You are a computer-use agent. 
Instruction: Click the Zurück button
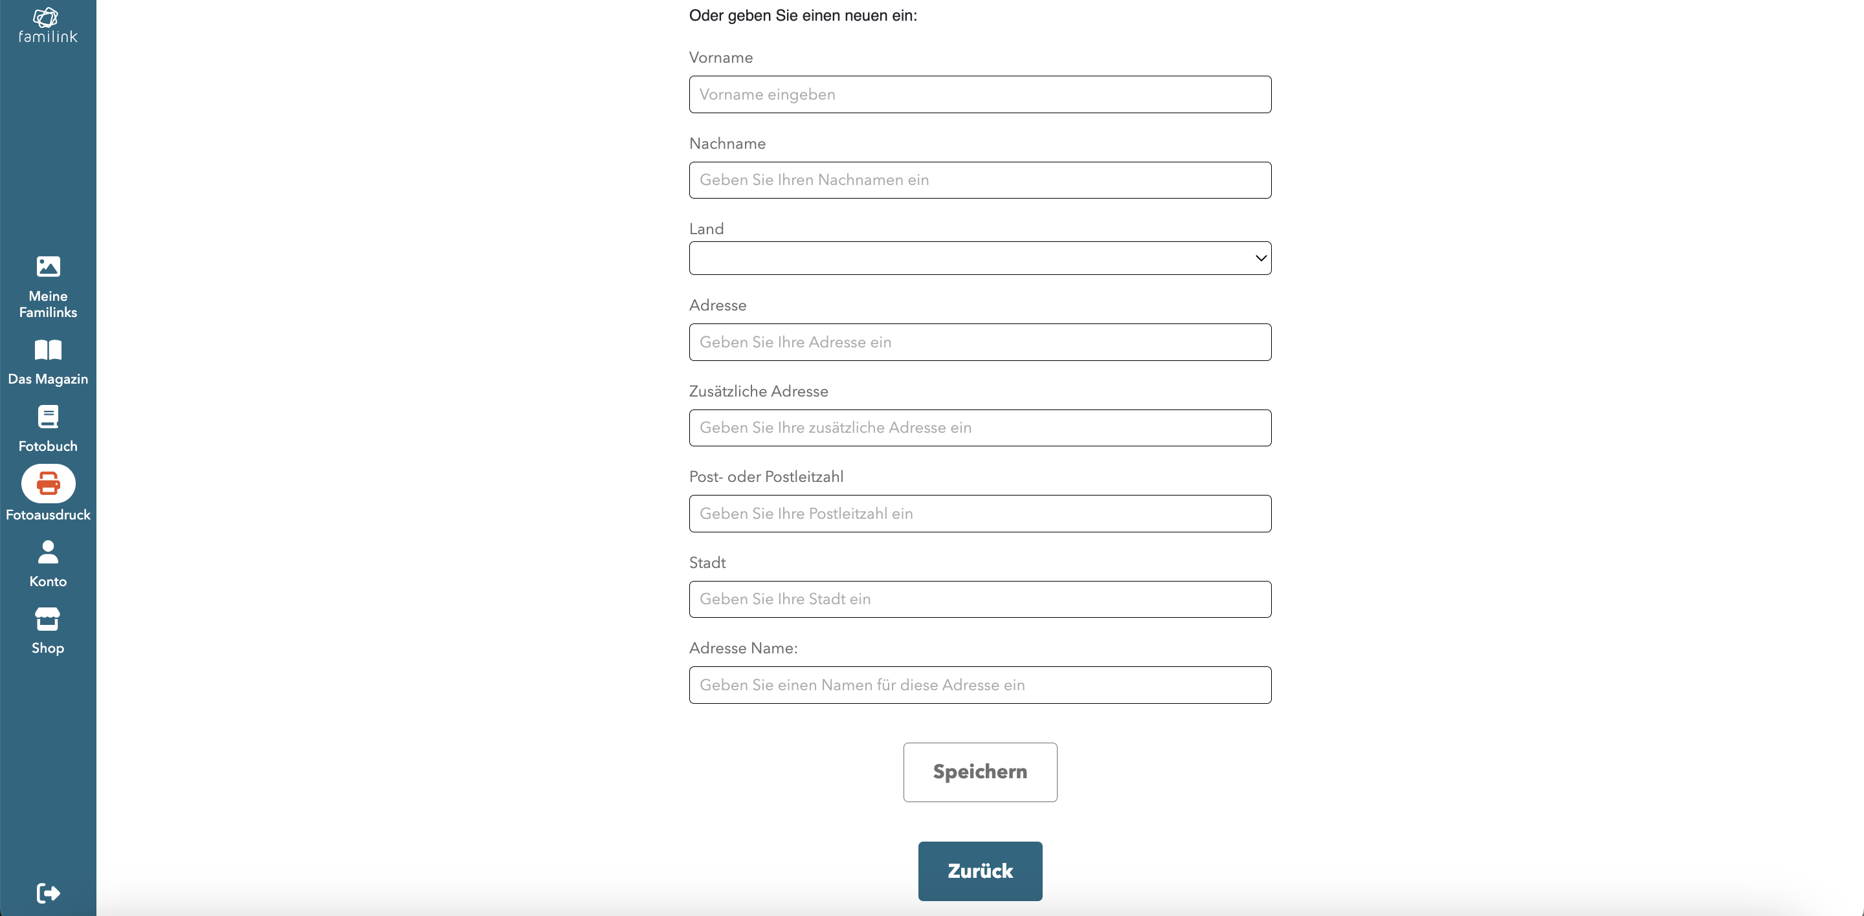point(980,871)
